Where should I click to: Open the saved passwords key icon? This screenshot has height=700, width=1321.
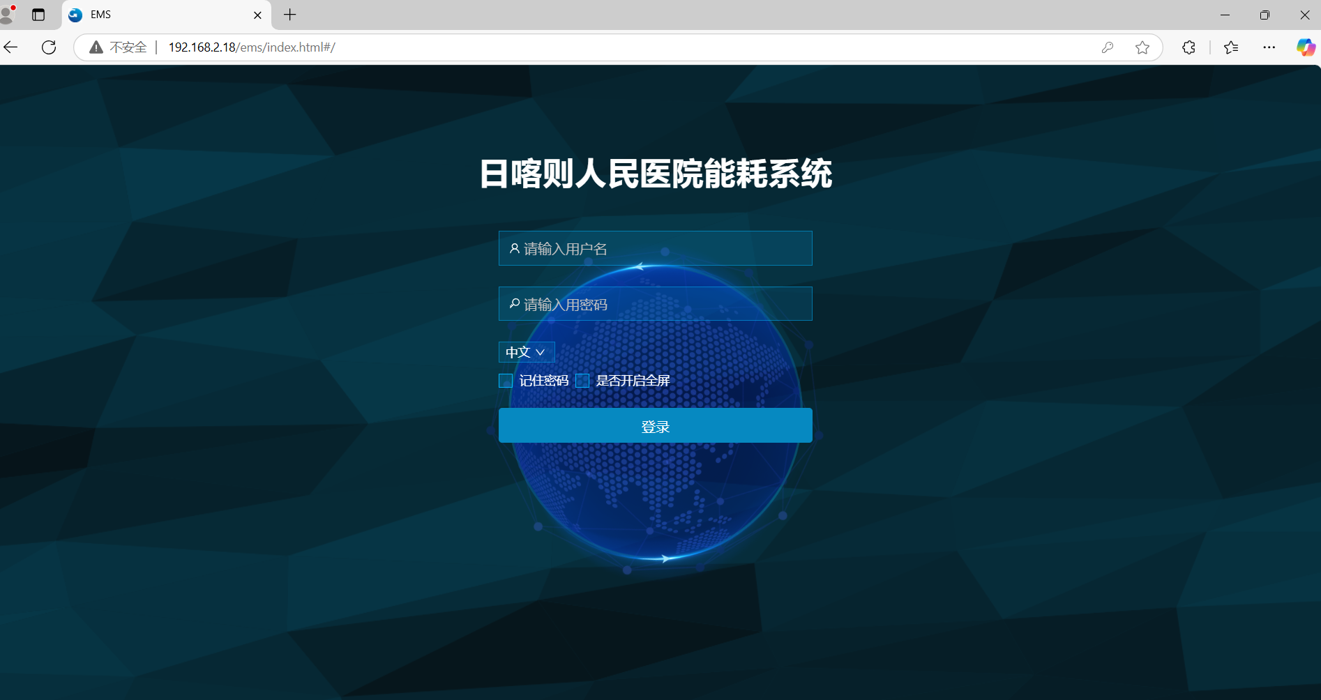click(x=1107, y=47)
